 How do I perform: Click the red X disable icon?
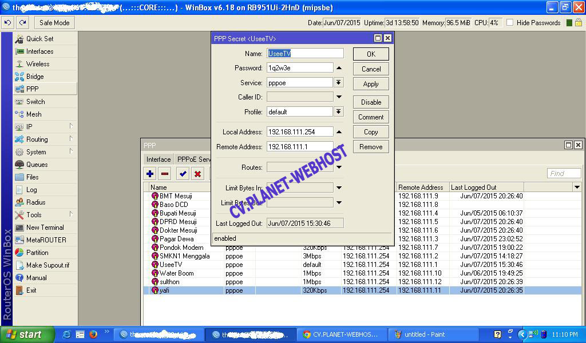[198, 174]
